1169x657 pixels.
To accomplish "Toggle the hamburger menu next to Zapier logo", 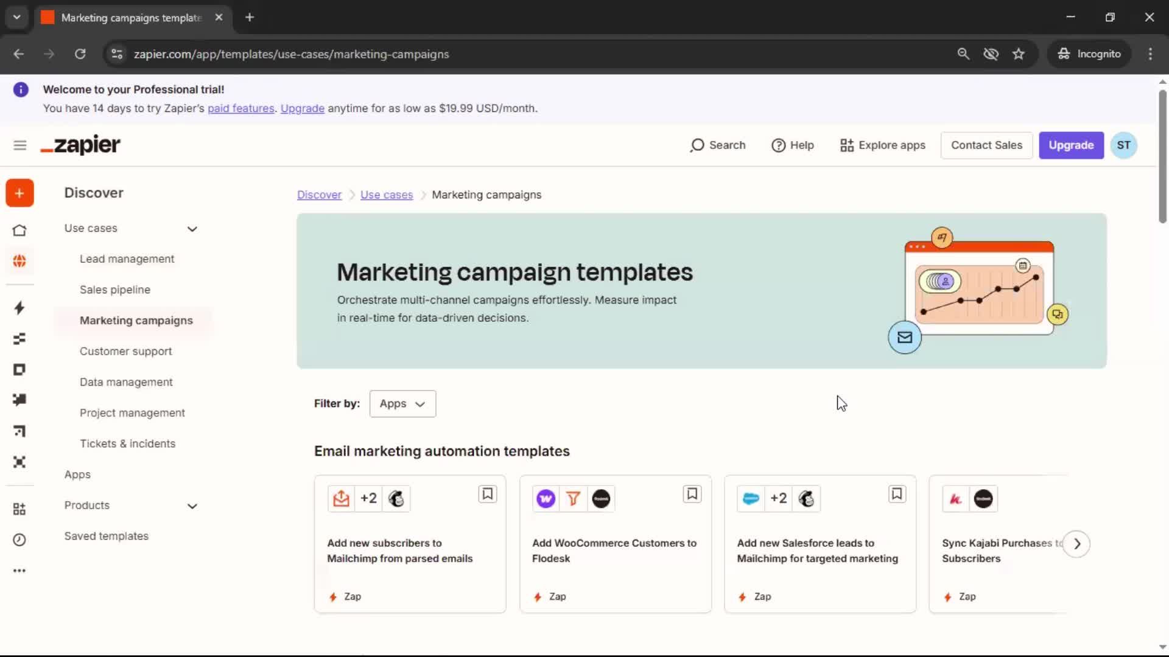I will pos(20,145).
